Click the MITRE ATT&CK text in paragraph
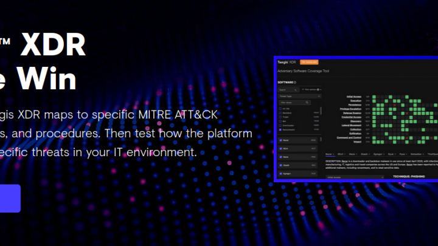The image size is (438, 246). pos(178,115)
